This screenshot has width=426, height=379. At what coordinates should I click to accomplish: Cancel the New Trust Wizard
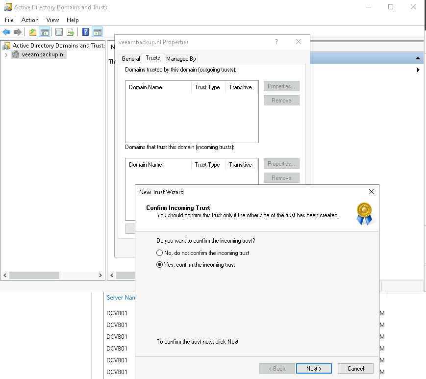coord(355,369)
